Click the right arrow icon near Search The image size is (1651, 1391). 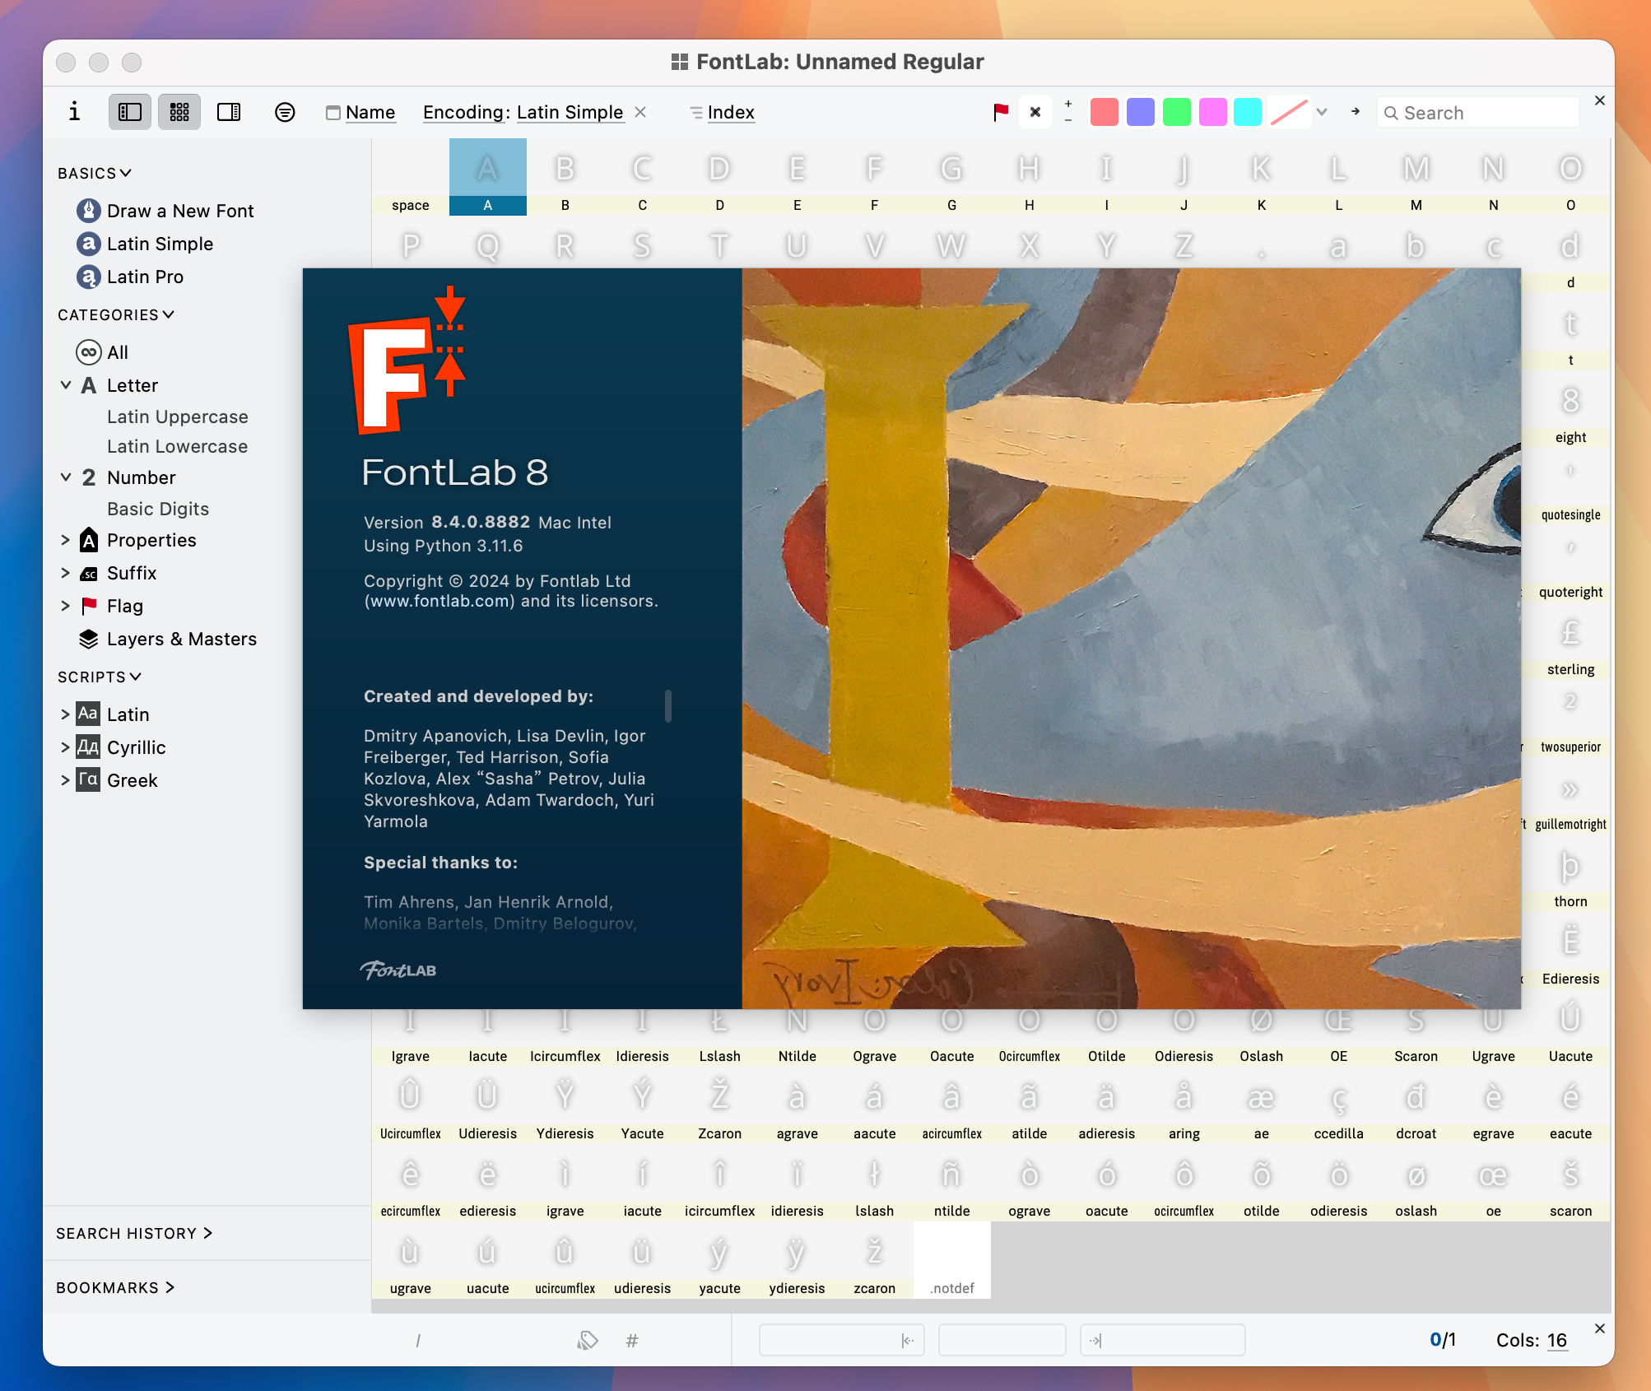(x=1356, y=111)
